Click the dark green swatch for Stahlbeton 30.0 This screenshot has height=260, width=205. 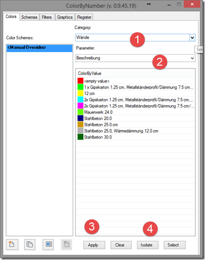(x=80, y=137)
